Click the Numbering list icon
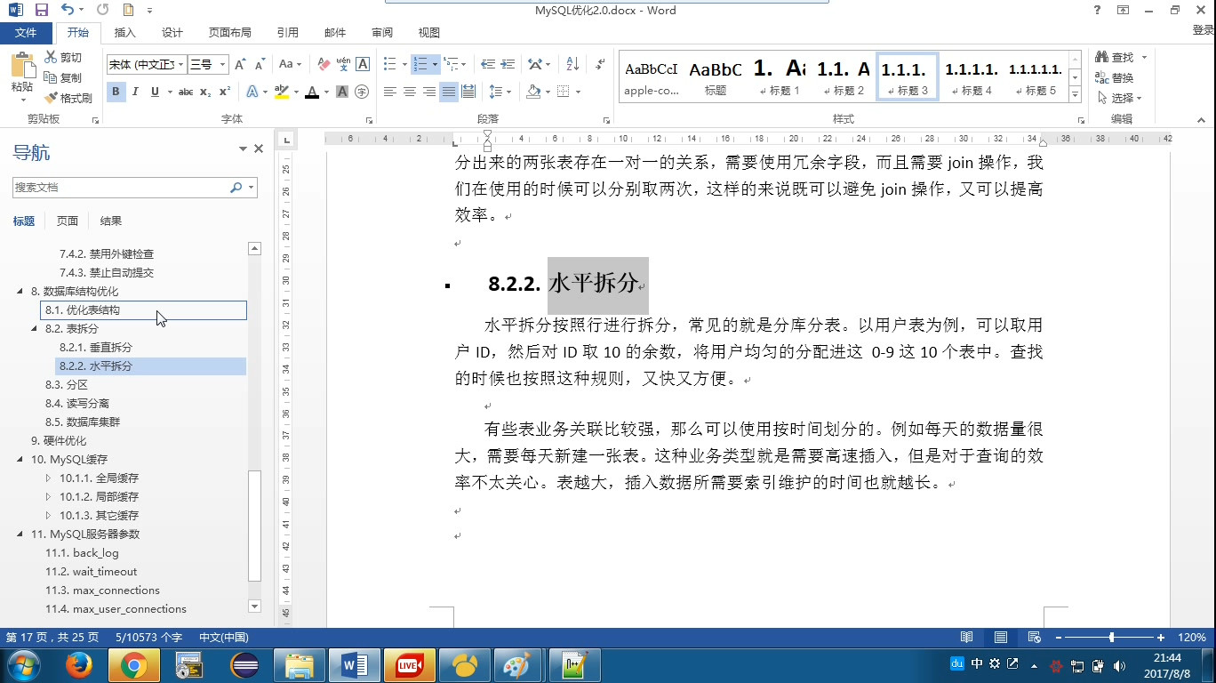This screenshot has width=1216, height=683. click(420, 64)
